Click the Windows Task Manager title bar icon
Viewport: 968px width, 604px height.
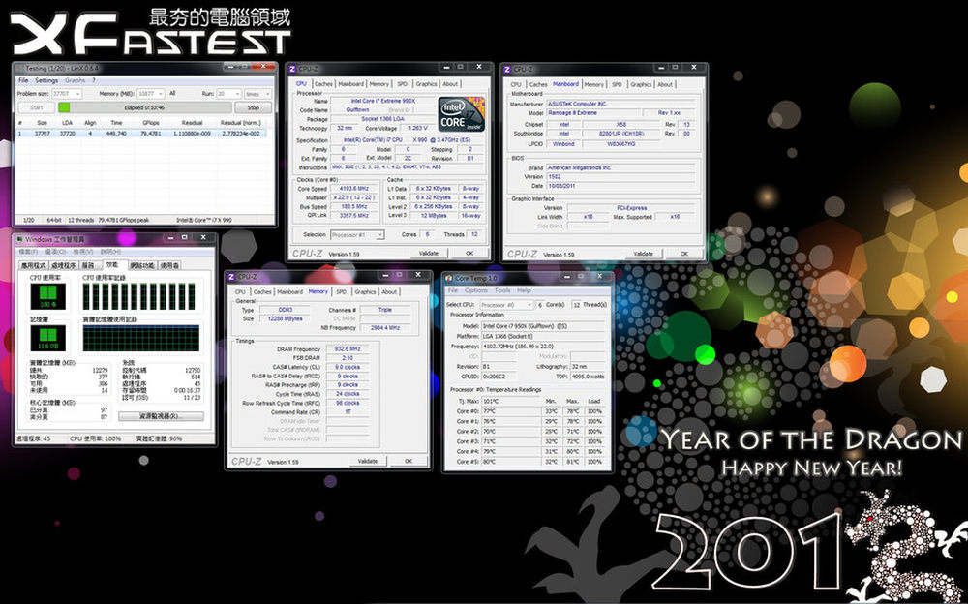point(19,238)
